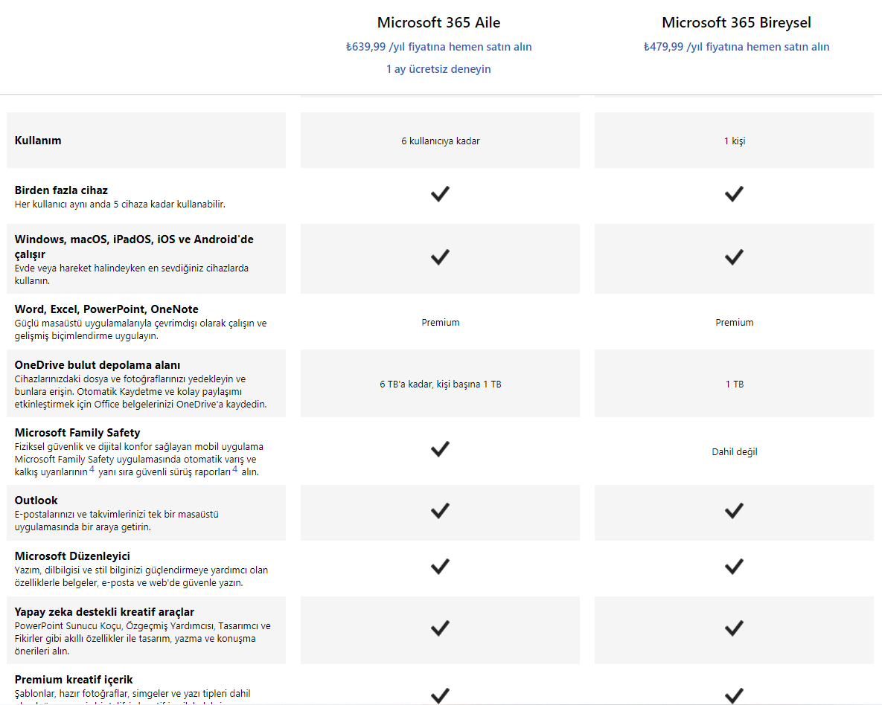Click the Aile checkmark for Birden fazla cihaz
The image size is (882, 705).
(440, 194)
